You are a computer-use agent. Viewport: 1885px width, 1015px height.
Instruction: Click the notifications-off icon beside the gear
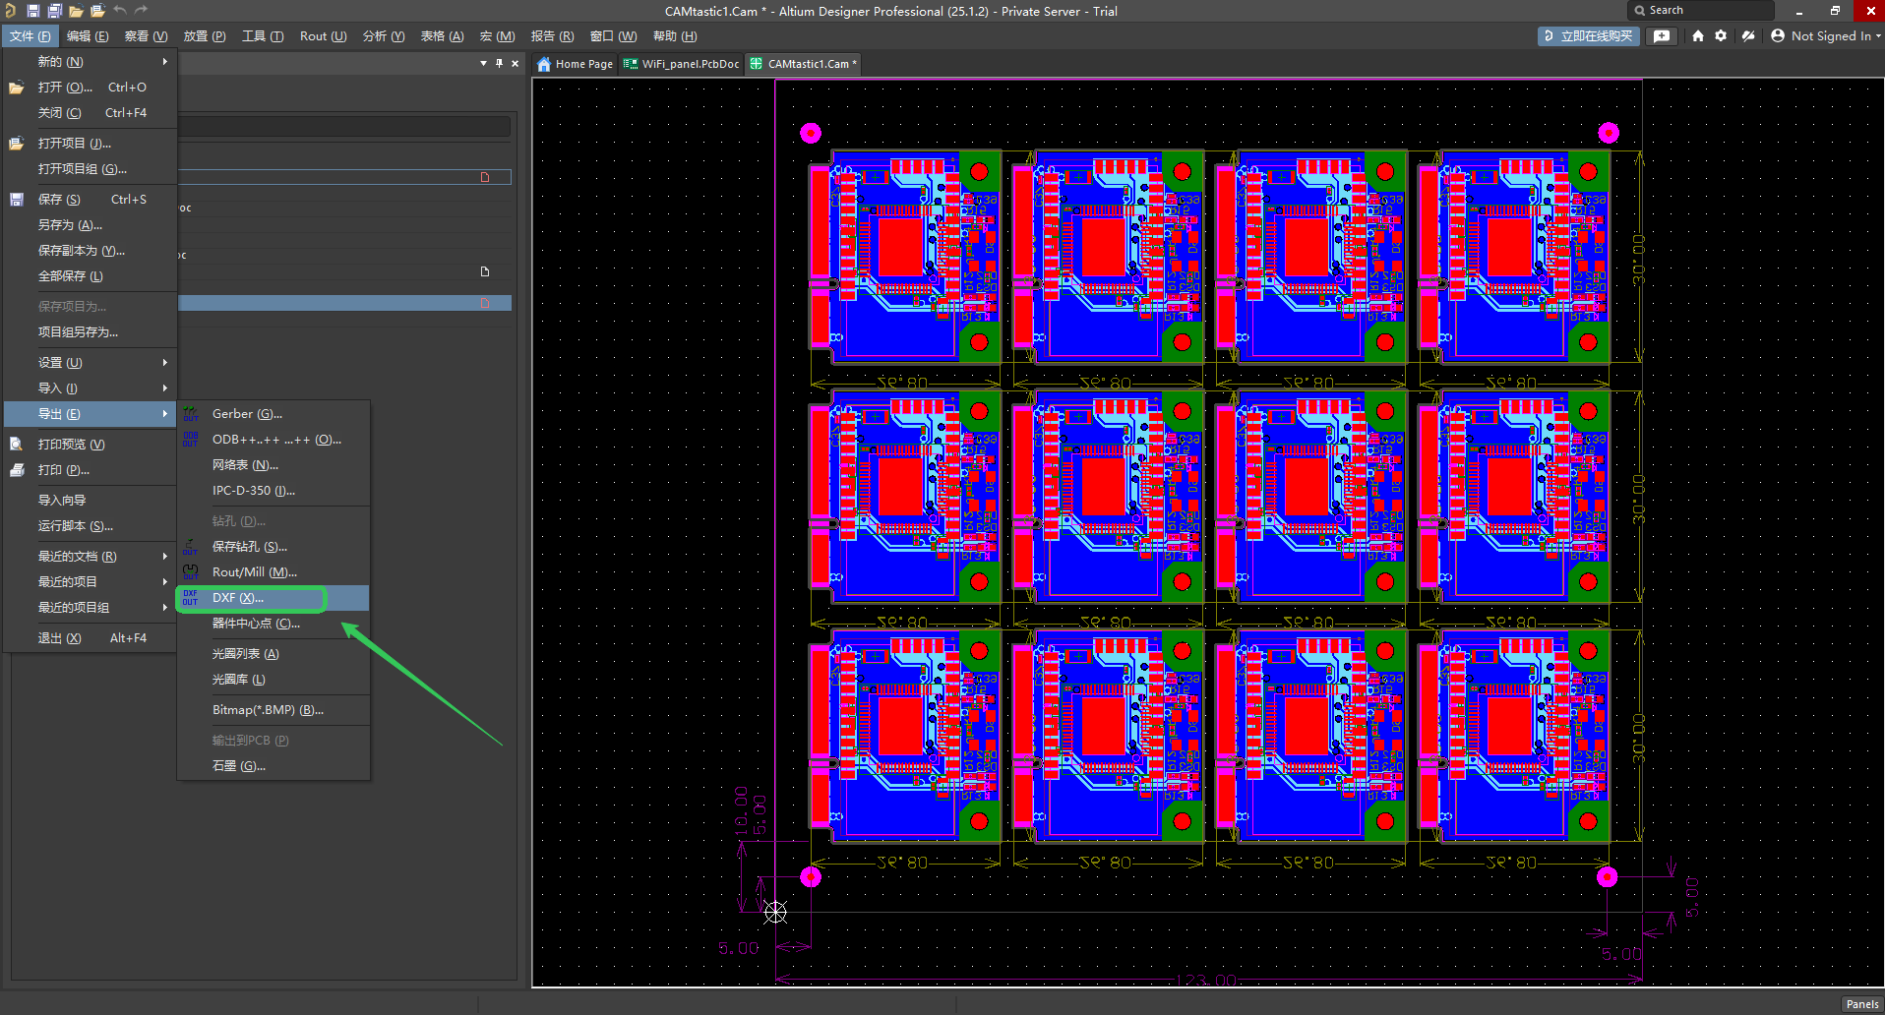coord(1747,36)
